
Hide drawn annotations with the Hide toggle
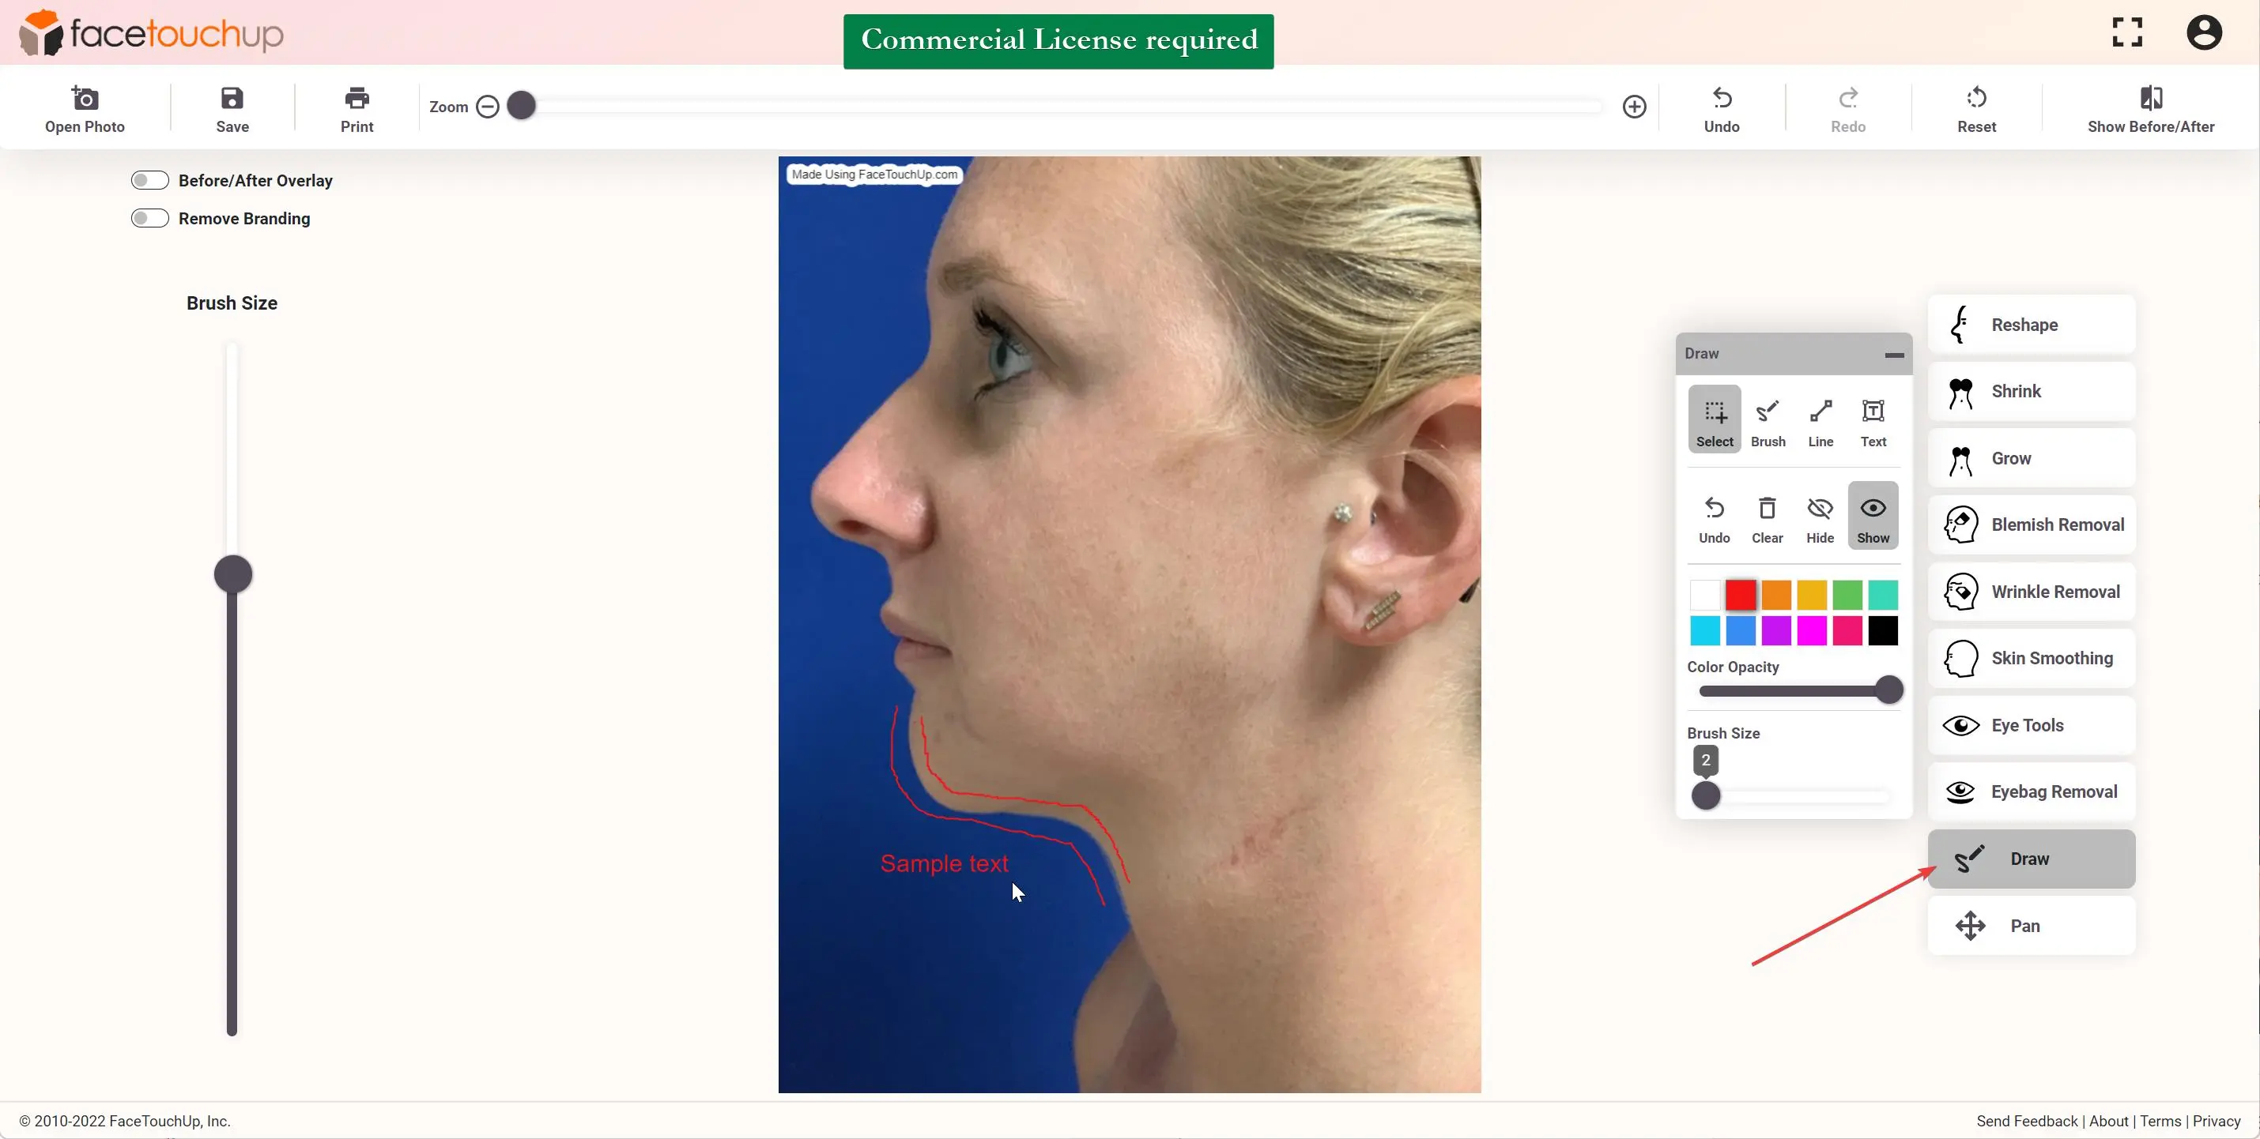pyautogui.click(x=1820, y=517)
